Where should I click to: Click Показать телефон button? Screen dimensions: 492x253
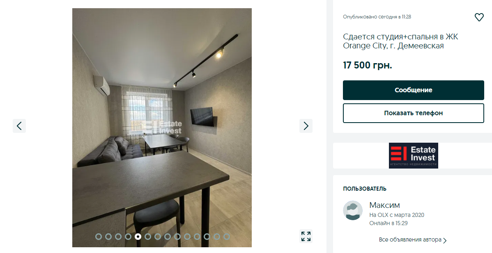tap(413, 113)
